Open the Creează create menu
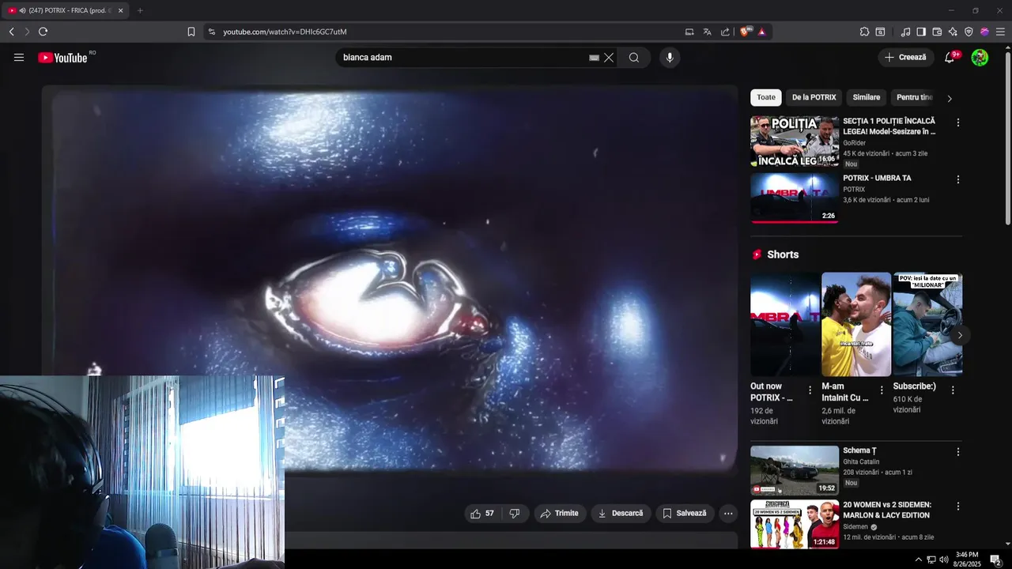The height and width of the screenshot is (569, 1012). click(905, 58)
